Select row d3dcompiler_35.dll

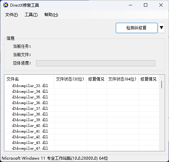tap(82, 97)
